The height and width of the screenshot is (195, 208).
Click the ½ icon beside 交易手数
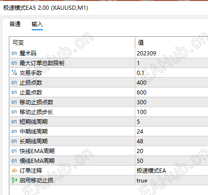14,73
